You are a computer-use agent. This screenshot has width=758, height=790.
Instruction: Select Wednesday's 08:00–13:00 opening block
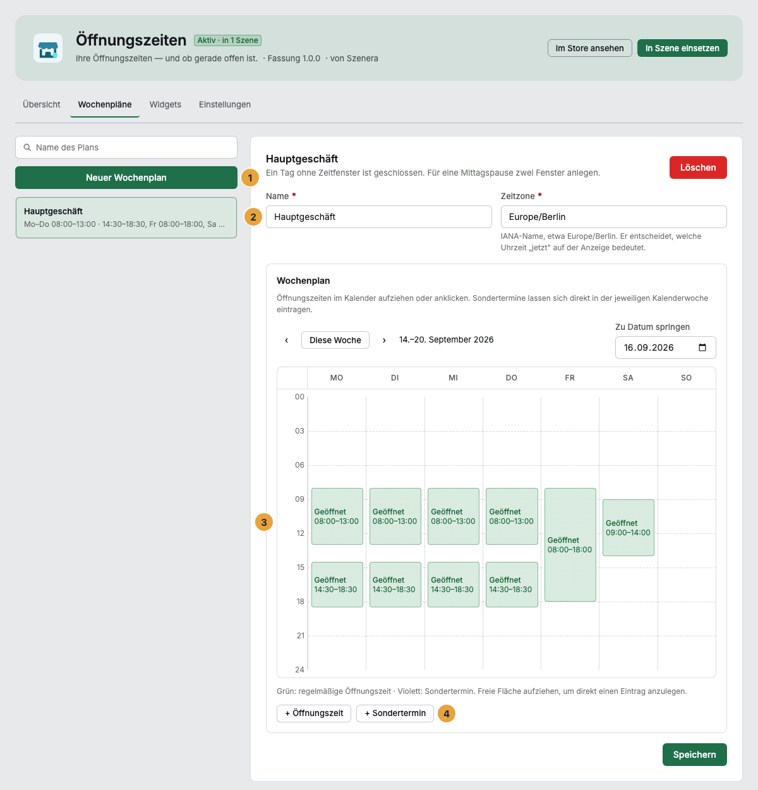coord(454,516)
